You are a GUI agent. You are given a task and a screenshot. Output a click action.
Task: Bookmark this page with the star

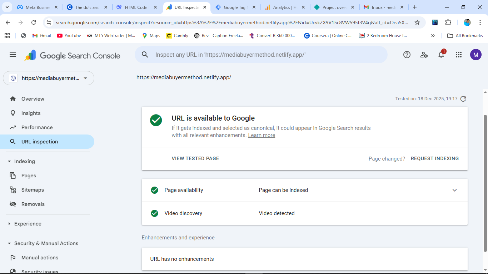point(417,22)
